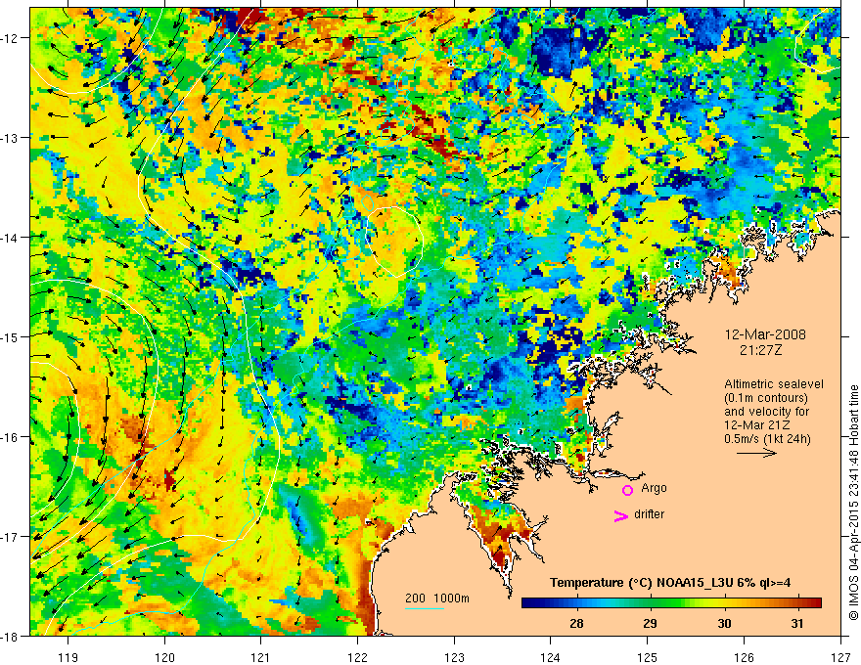Click the '200 1000m' depth label
This screenshot has height=665, width=861.
(437, 598)
